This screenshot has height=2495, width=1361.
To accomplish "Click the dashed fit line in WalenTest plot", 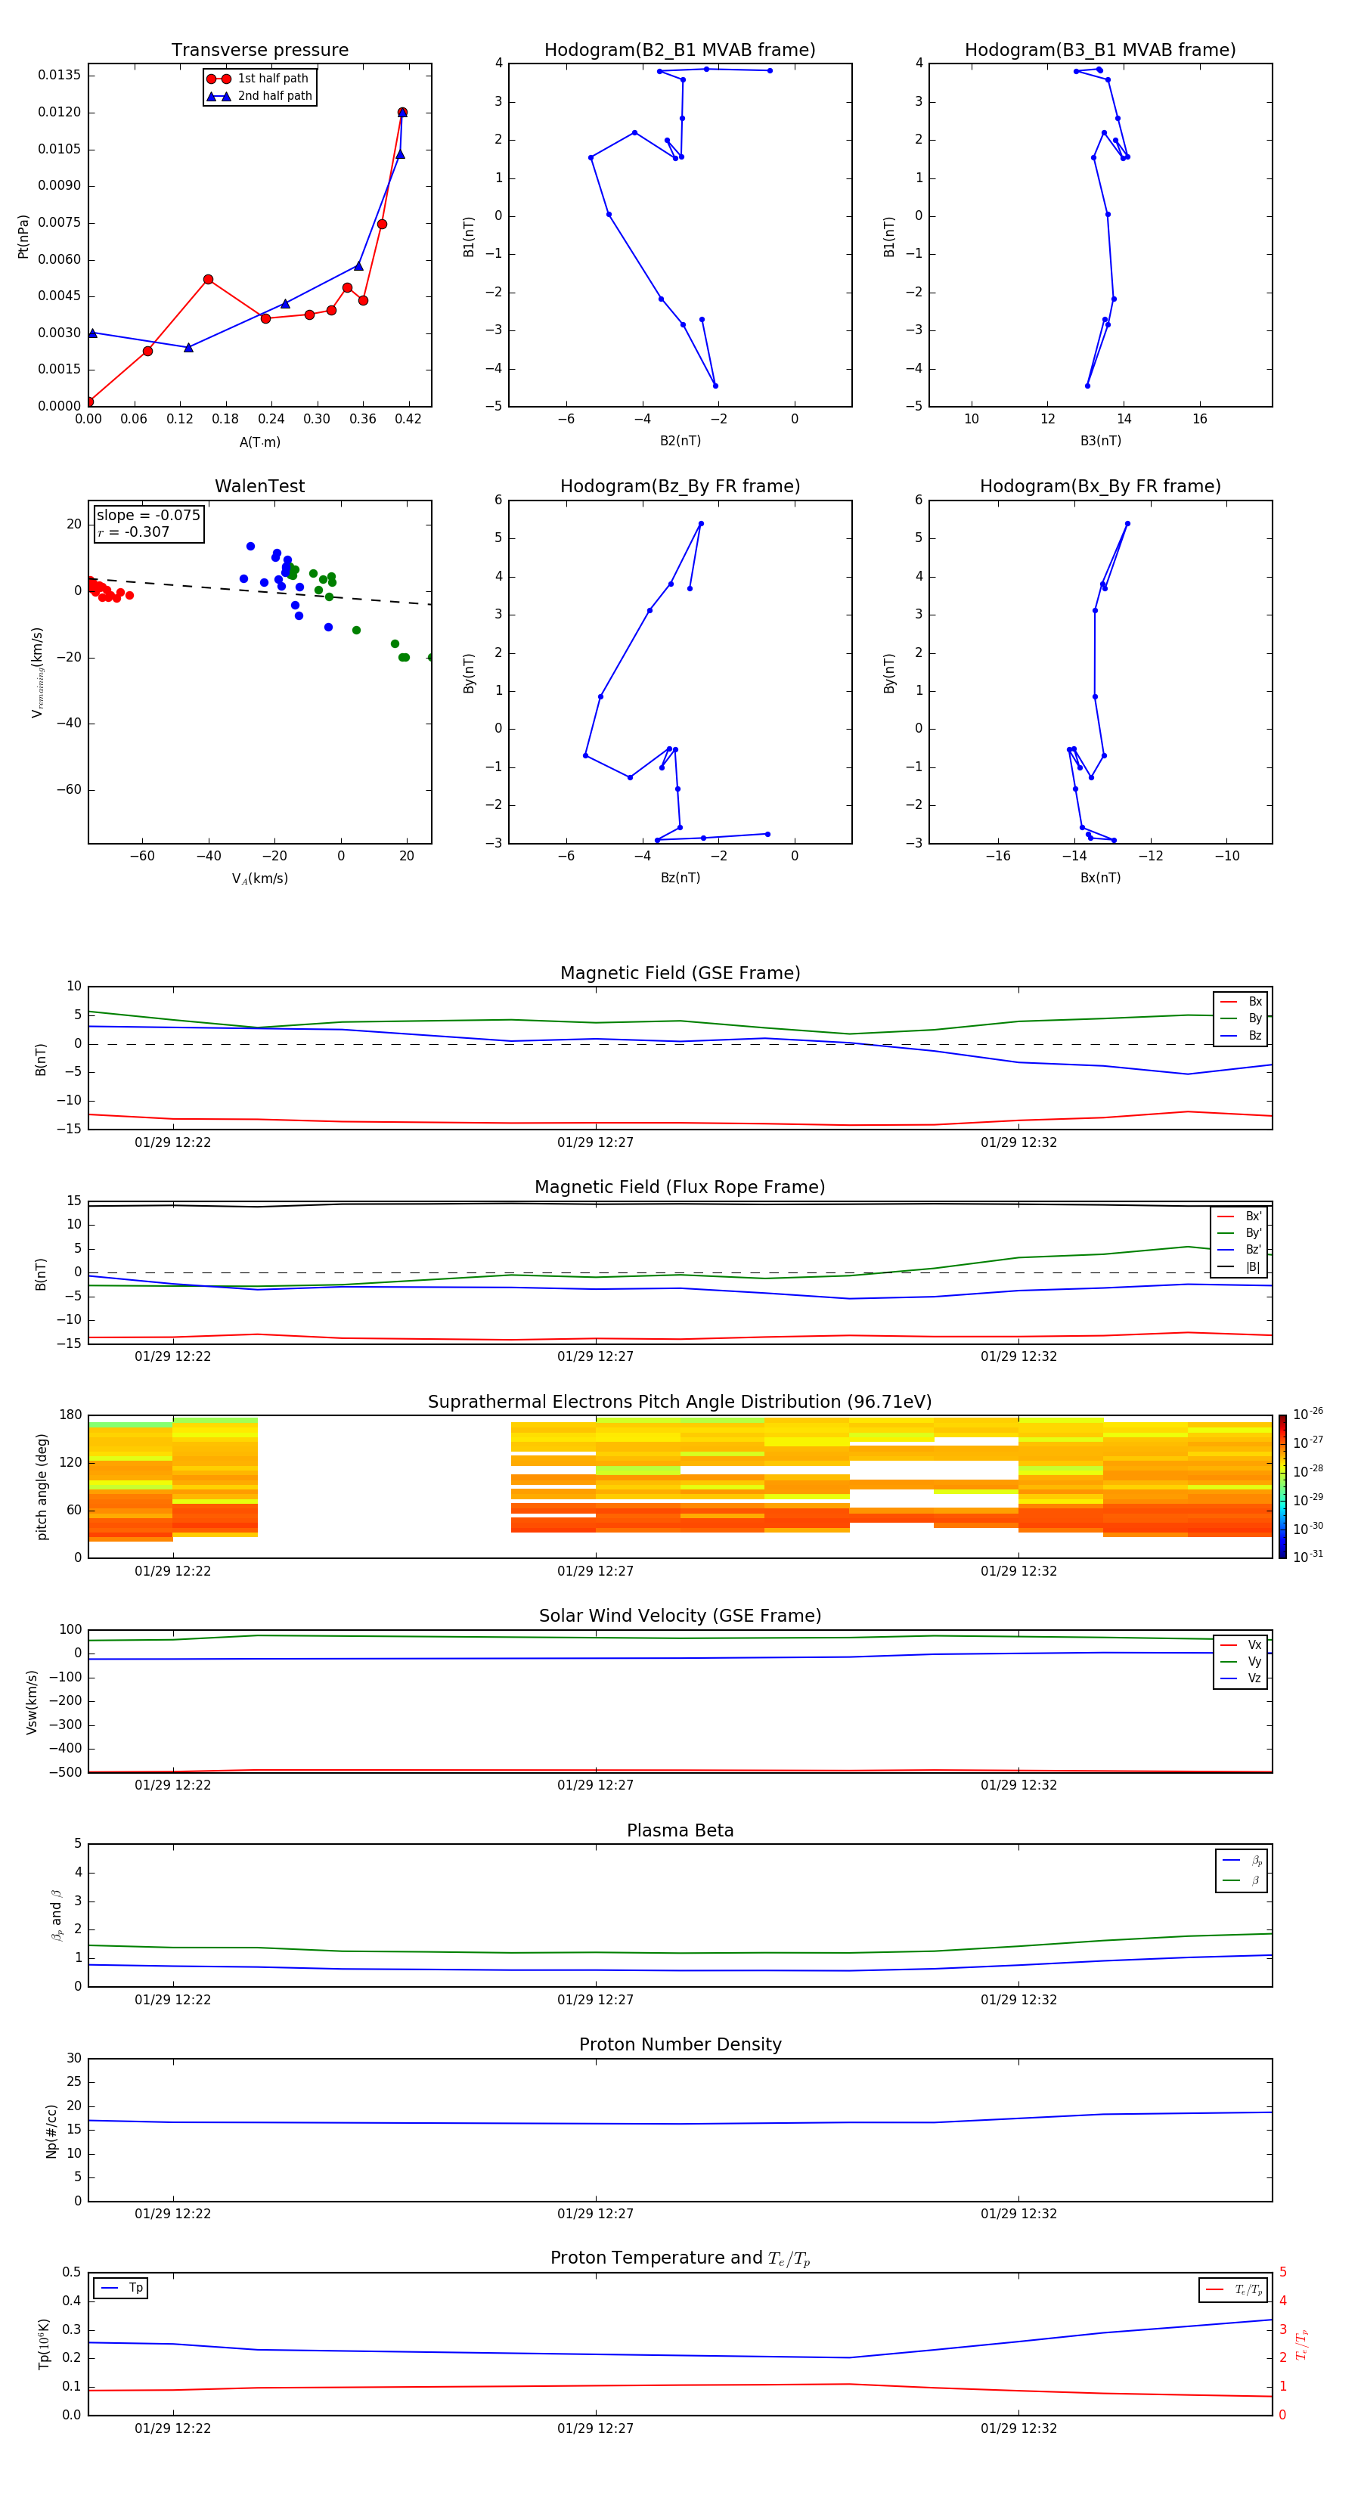I will point(259,592).
